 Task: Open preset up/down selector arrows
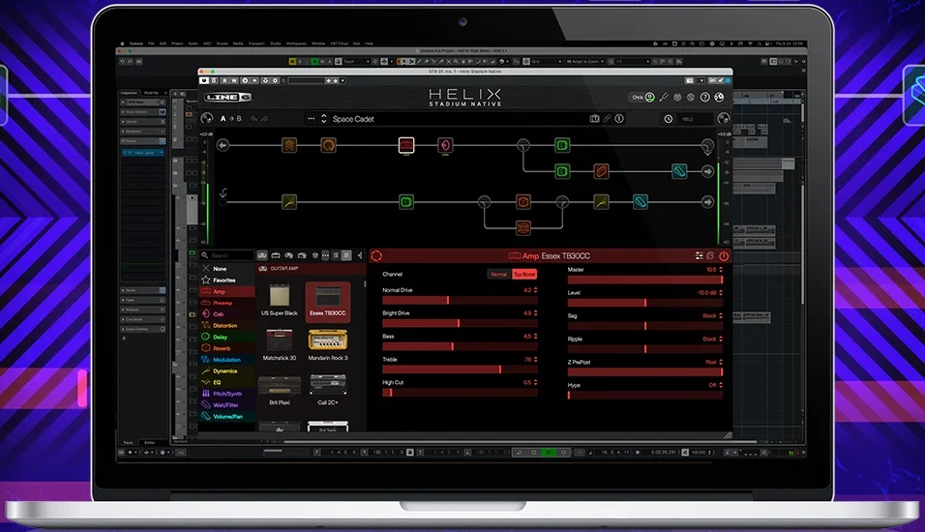click(323, 119)
